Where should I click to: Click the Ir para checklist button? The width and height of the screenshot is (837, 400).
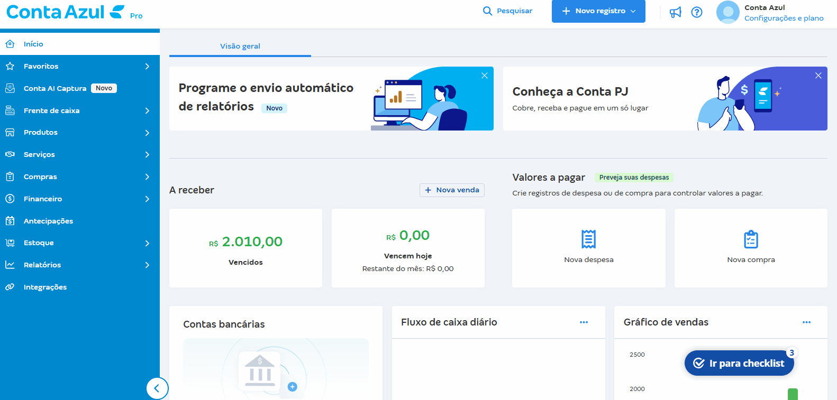coord(739,363)
